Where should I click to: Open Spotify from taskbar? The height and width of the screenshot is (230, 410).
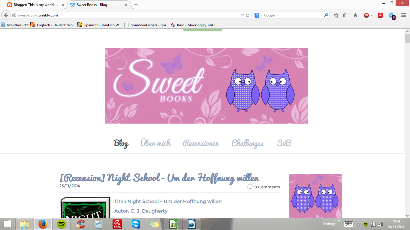tap(62, 224)
